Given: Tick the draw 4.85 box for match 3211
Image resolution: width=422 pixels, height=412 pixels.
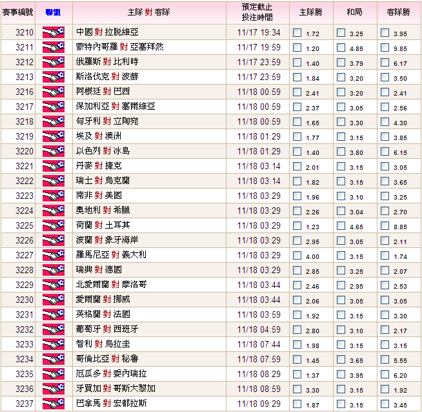Looking at the screenshot, I should [x=341, y=47].
